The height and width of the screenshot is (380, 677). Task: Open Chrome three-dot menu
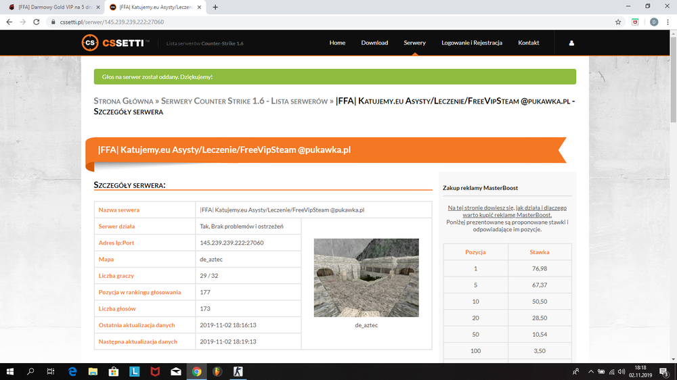[x=668, y=22]
